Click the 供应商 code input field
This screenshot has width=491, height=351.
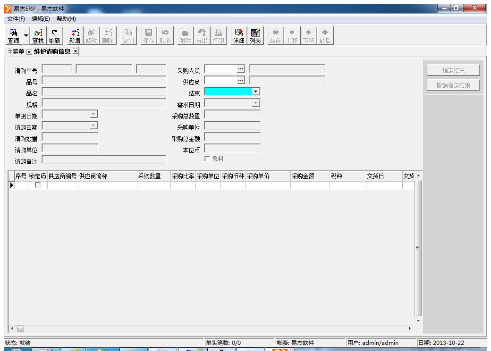220,81
